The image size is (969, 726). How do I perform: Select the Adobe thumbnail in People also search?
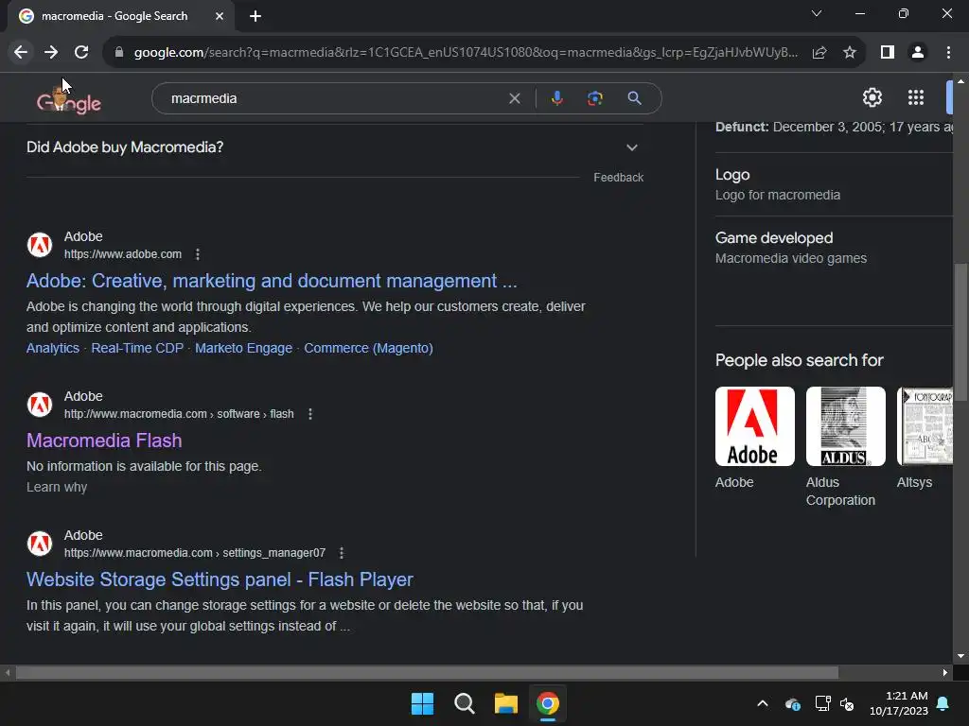pos(754,426)
